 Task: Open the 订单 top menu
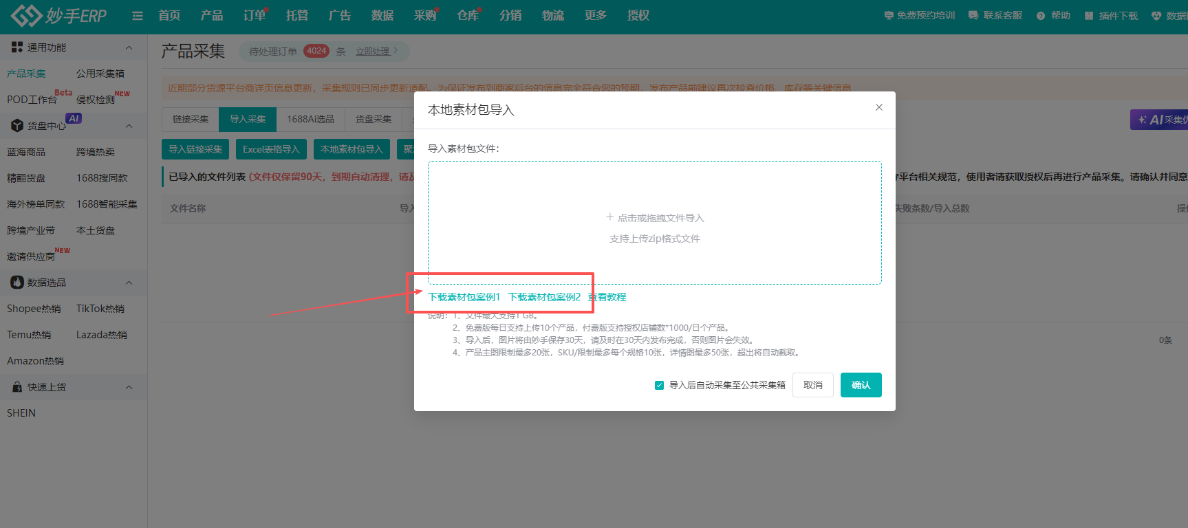254,15
